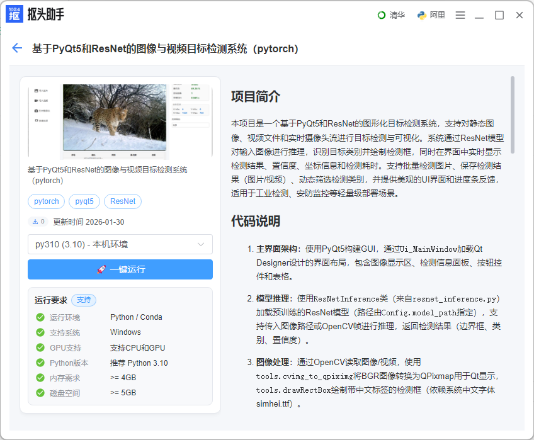This screenshot has width=534, height=440.
Task: Click the green check beside 运行环境
Action: [40, 317]
